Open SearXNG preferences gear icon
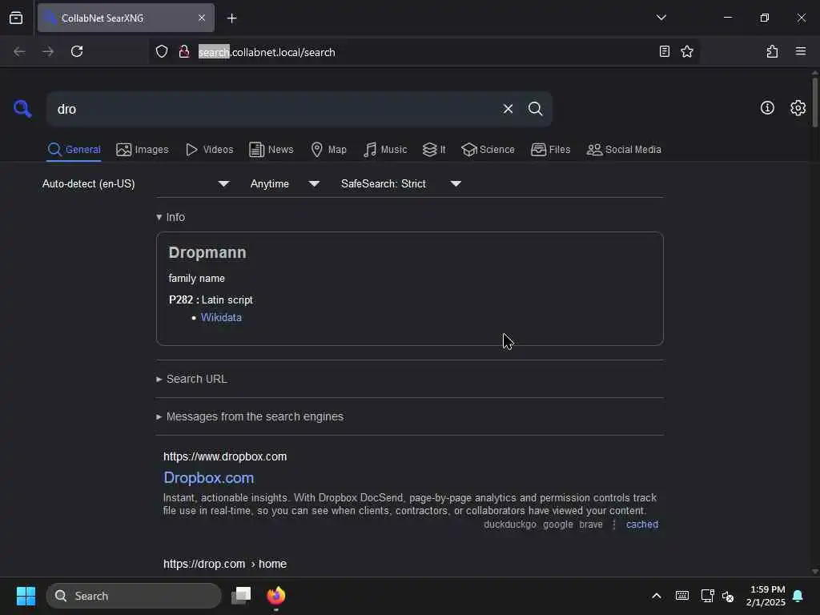 (x=798, y=108)
